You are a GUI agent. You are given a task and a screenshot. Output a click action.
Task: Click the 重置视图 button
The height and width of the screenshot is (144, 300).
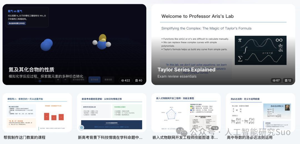[x=108, y=80]
